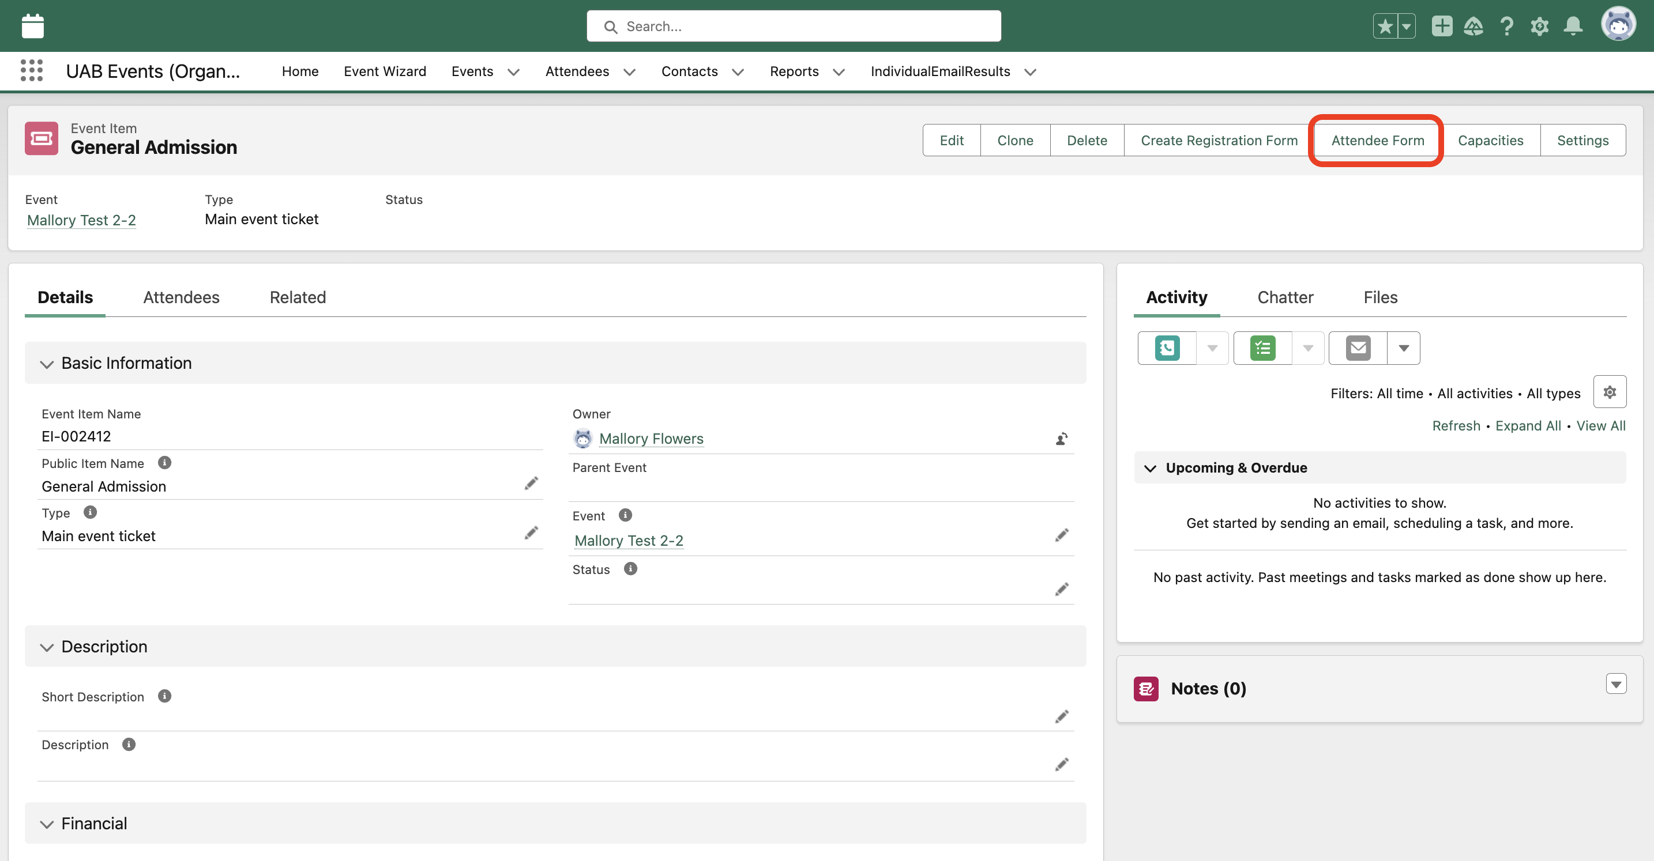Open the App Launcher grid icon
This screenshot has height=861, width=1654.
(31, 70)
